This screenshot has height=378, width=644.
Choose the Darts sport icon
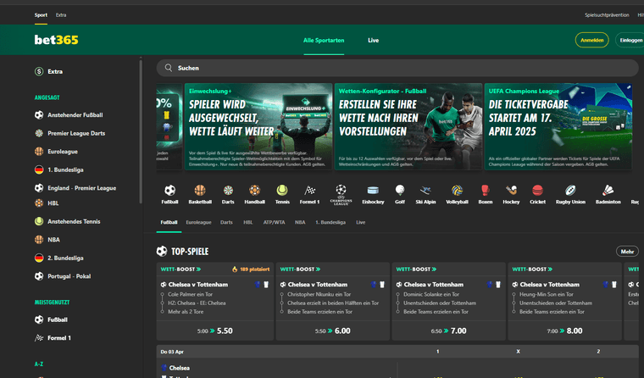[x=228, y=191]
